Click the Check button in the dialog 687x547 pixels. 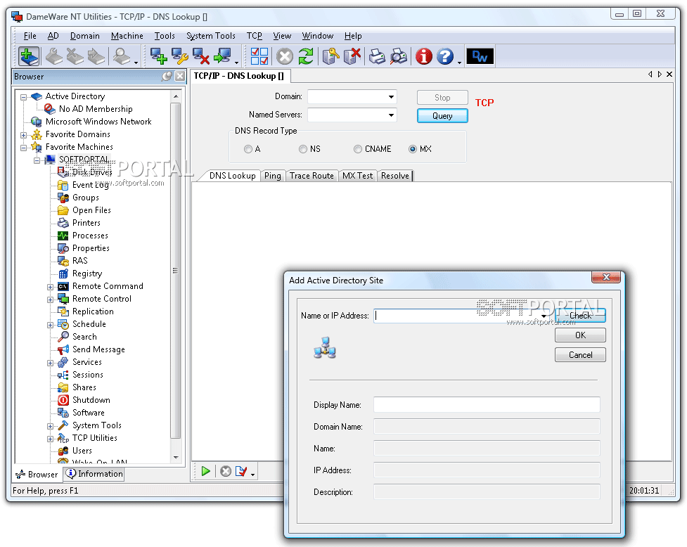(x=580, y=315)
